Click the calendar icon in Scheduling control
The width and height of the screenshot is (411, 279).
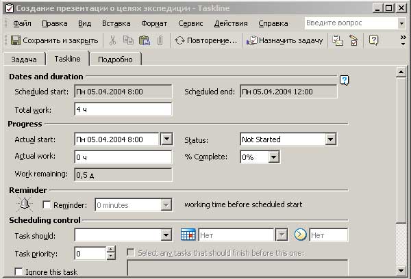point(188,235)
